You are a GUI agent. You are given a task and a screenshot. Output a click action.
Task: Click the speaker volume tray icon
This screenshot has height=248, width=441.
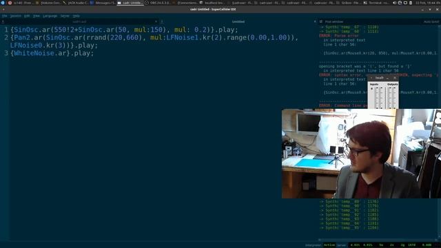point(394,3)
